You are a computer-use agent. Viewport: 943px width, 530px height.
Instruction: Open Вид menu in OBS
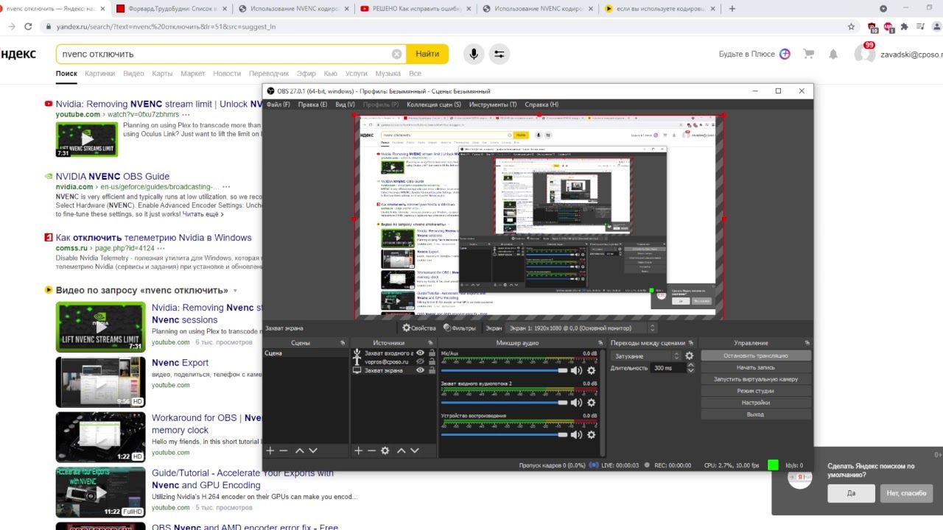tap(345, 105)
